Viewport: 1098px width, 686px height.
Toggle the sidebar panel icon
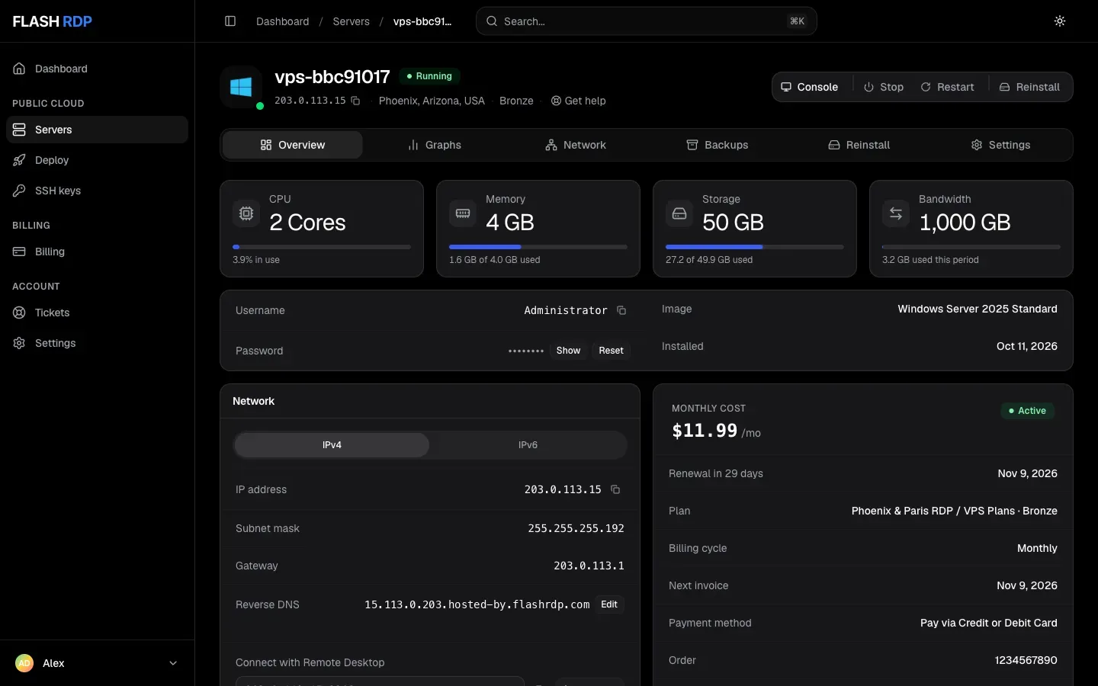(x=230, y=21)
